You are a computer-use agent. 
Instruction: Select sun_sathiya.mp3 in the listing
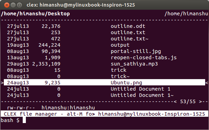click(104, 64)
